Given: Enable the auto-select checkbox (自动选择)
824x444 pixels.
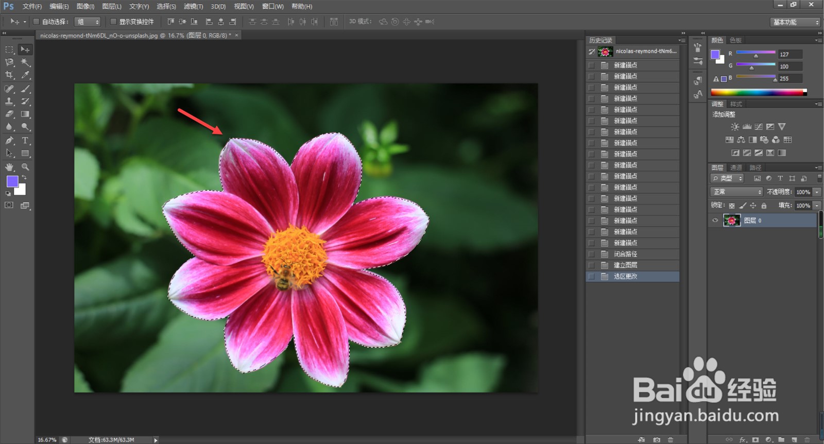Looking at the screenshot, I should (x=36, y=22).
